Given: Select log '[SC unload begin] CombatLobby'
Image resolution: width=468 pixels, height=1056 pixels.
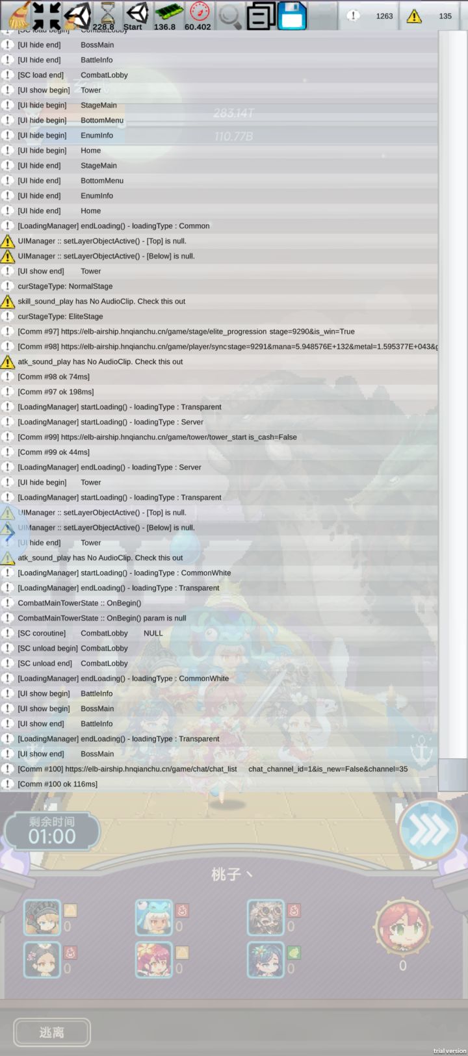Looking at the screenshot, I should [x=219, y=649].
